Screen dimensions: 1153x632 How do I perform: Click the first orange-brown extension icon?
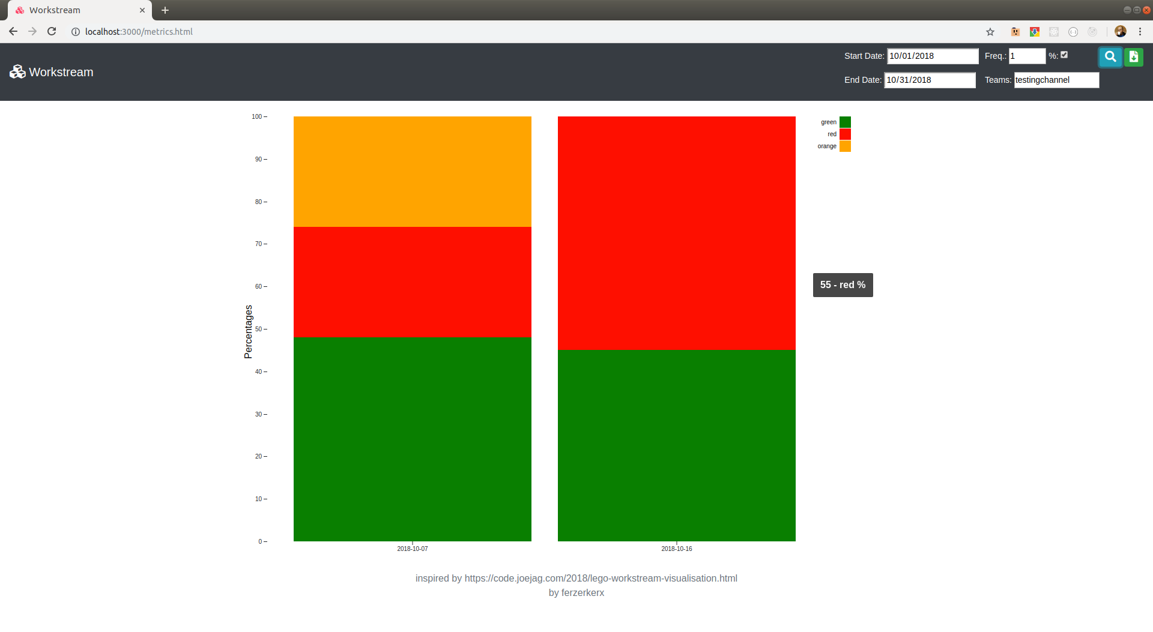pos(1015,32)
